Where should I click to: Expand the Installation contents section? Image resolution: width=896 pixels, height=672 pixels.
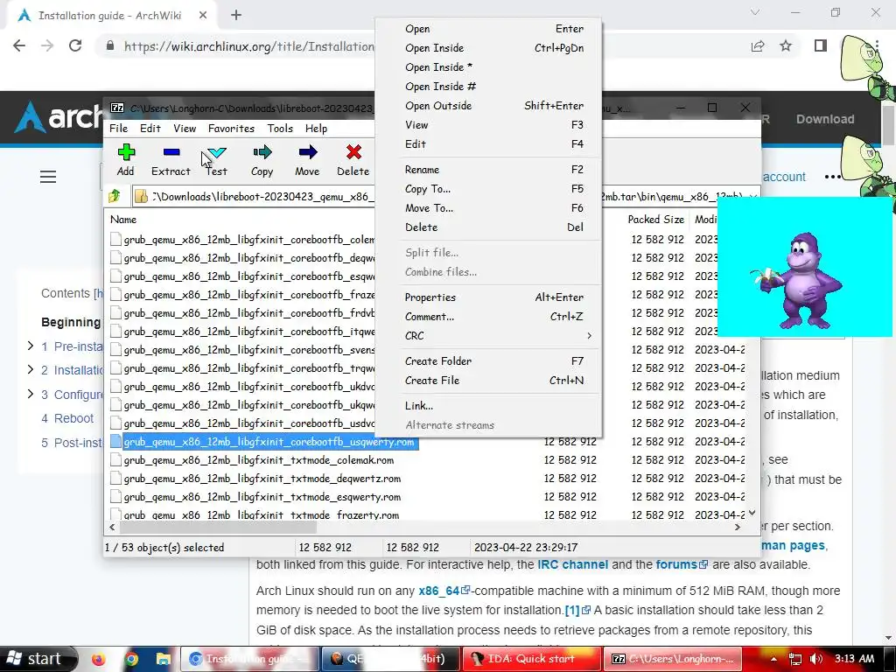pos(31,370)
